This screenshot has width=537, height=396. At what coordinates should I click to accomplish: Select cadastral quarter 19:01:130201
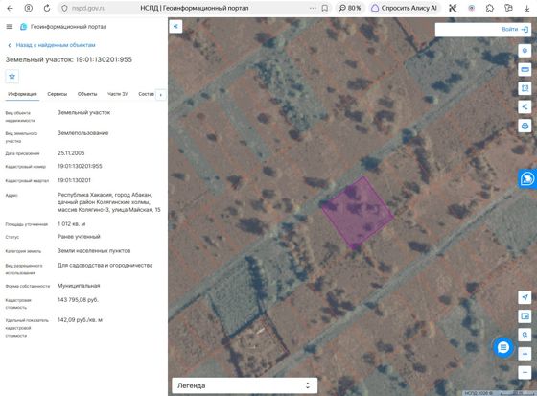tap(74, 180)
